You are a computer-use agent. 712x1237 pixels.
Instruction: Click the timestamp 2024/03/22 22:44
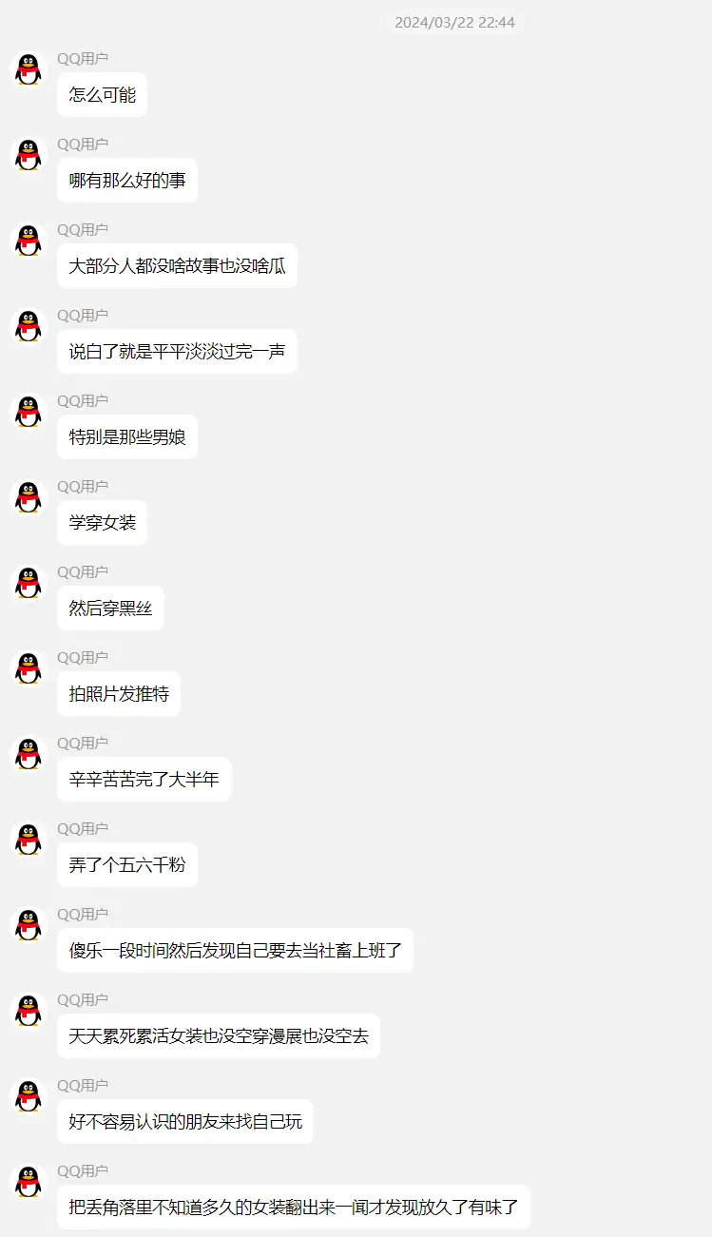[454, 22]
